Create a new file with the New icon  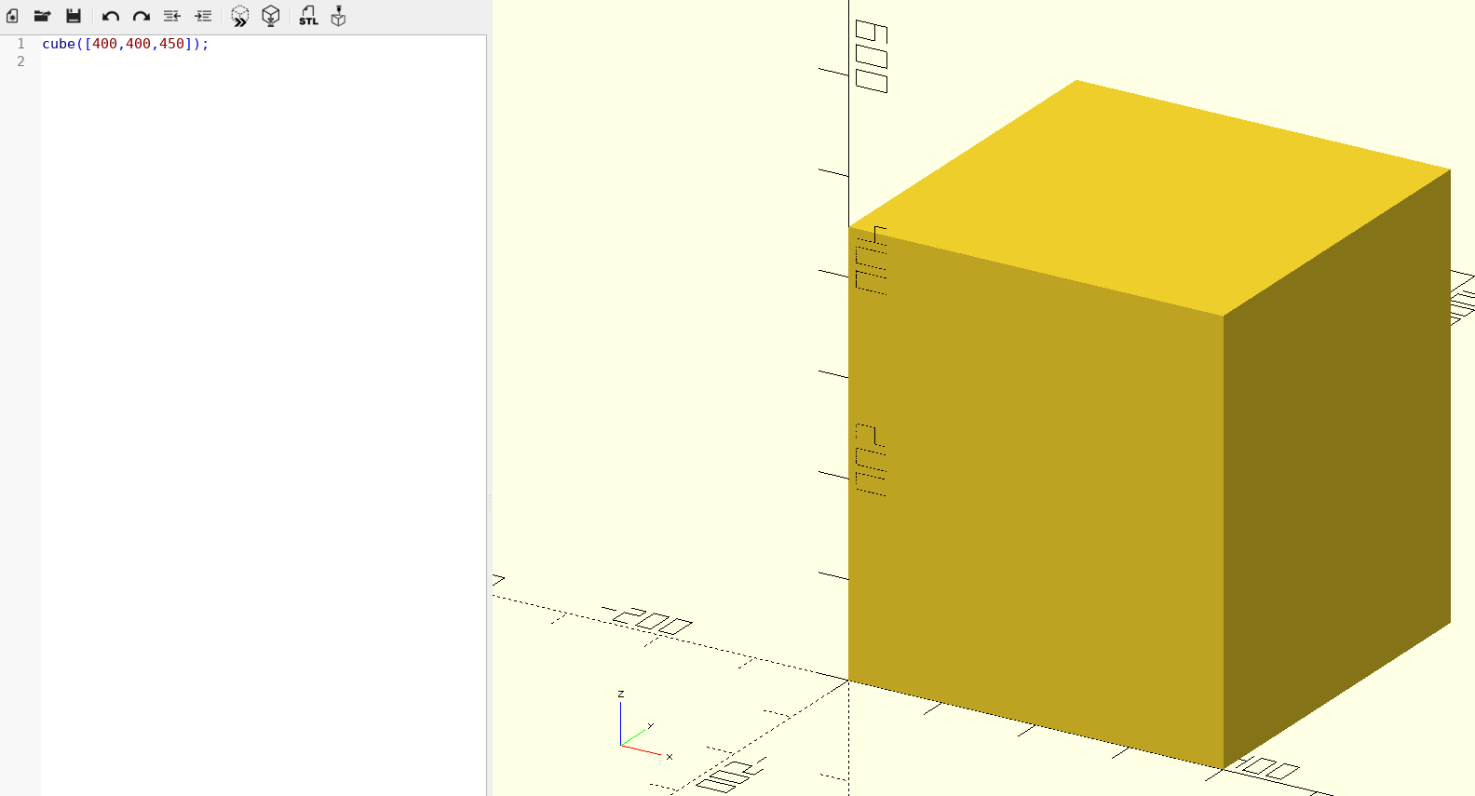pyautogui.click(x=13, y=16)
